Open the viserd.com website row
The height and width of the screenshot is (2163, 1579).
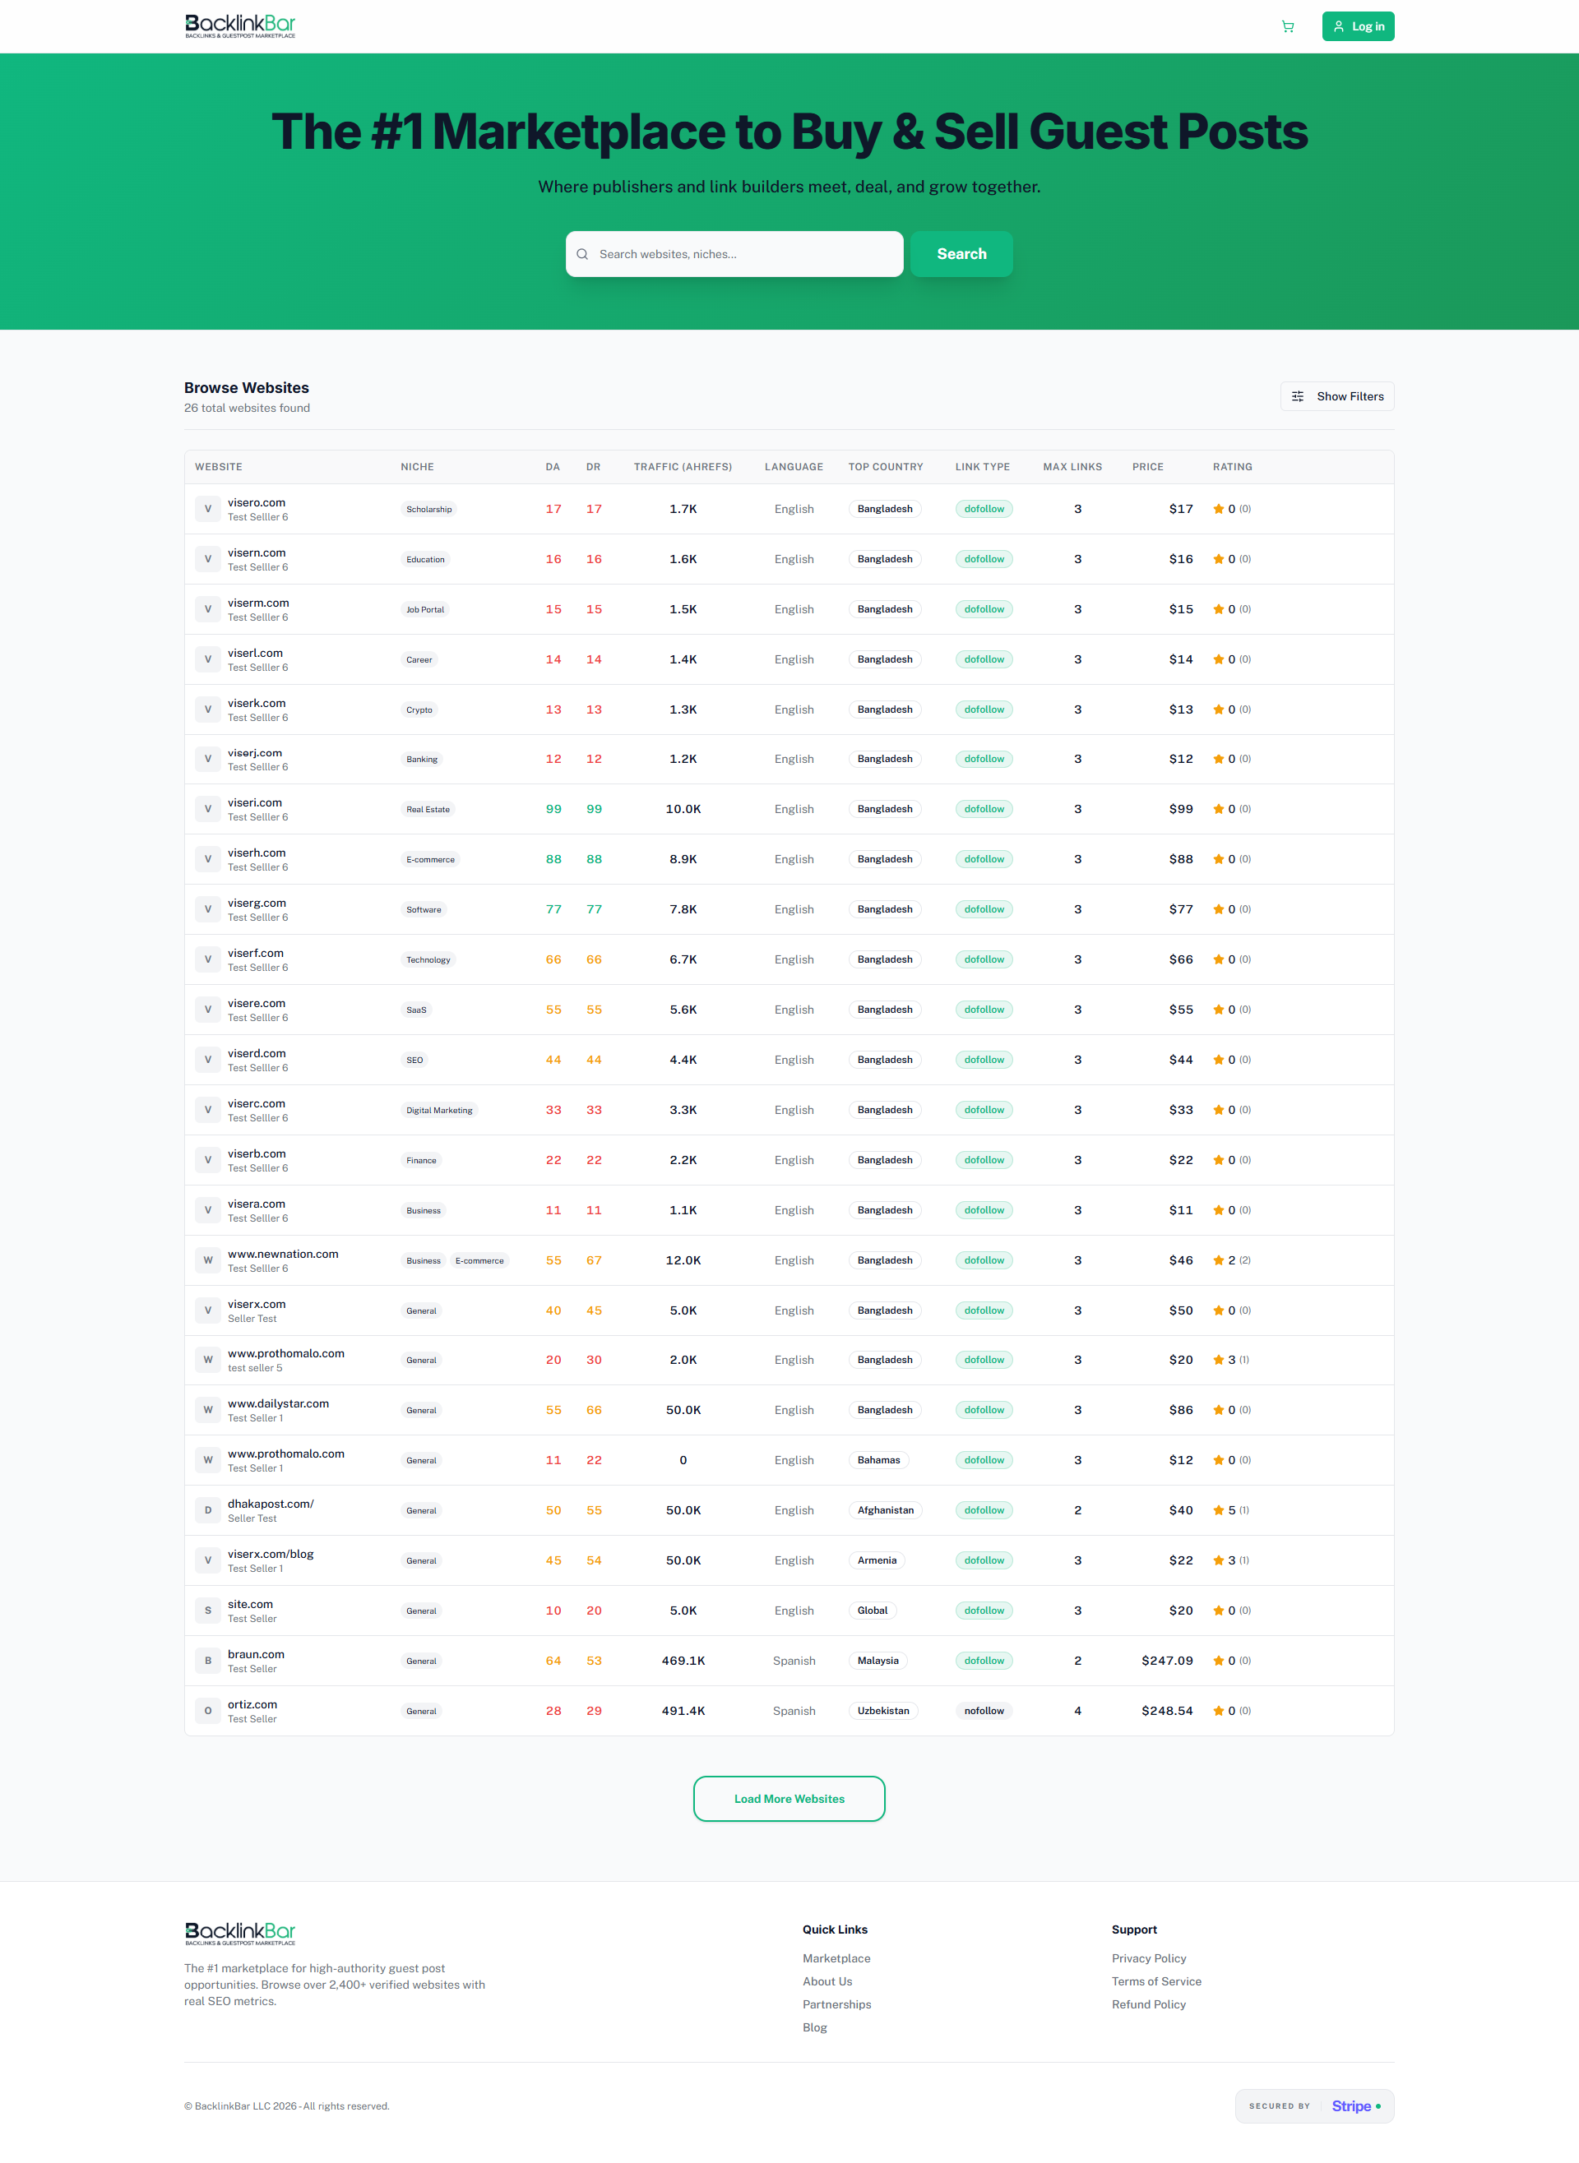pyautogui.click(x=789, y=1060)
